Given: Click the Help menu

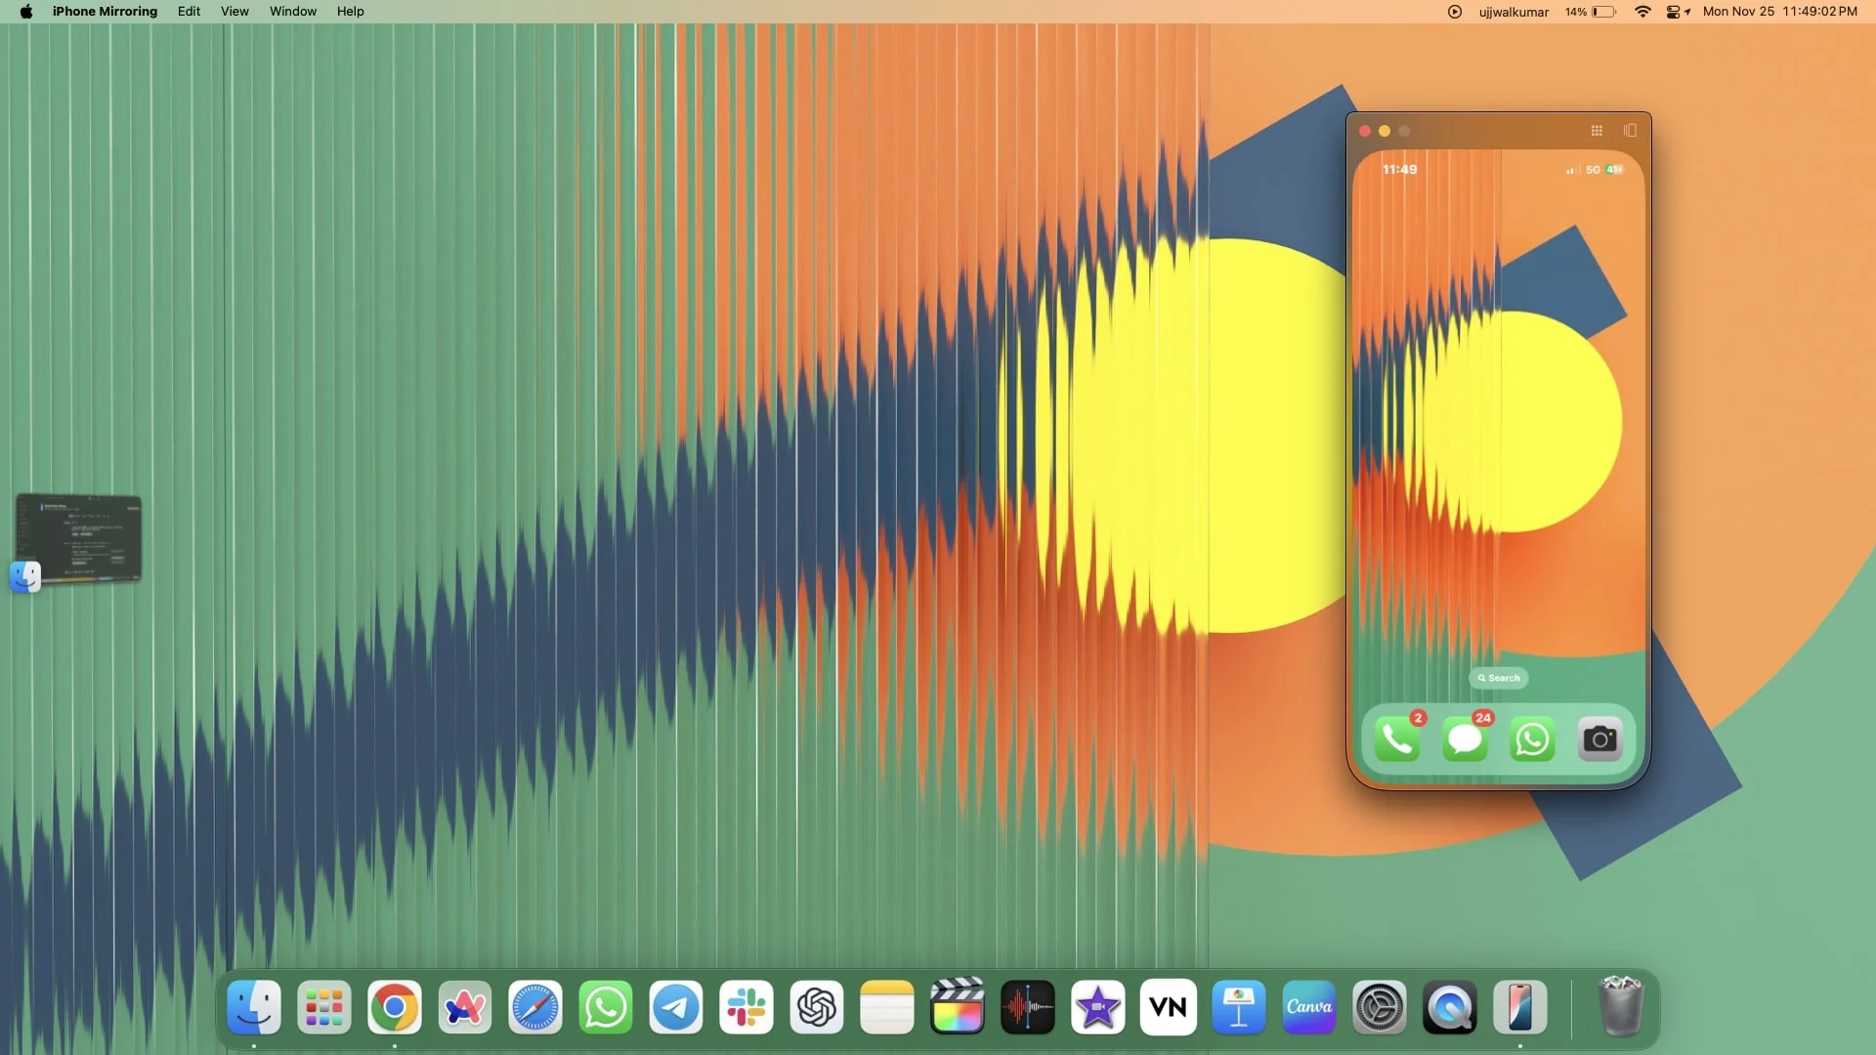Looking at the screenshot, I should tap(350, 12).
